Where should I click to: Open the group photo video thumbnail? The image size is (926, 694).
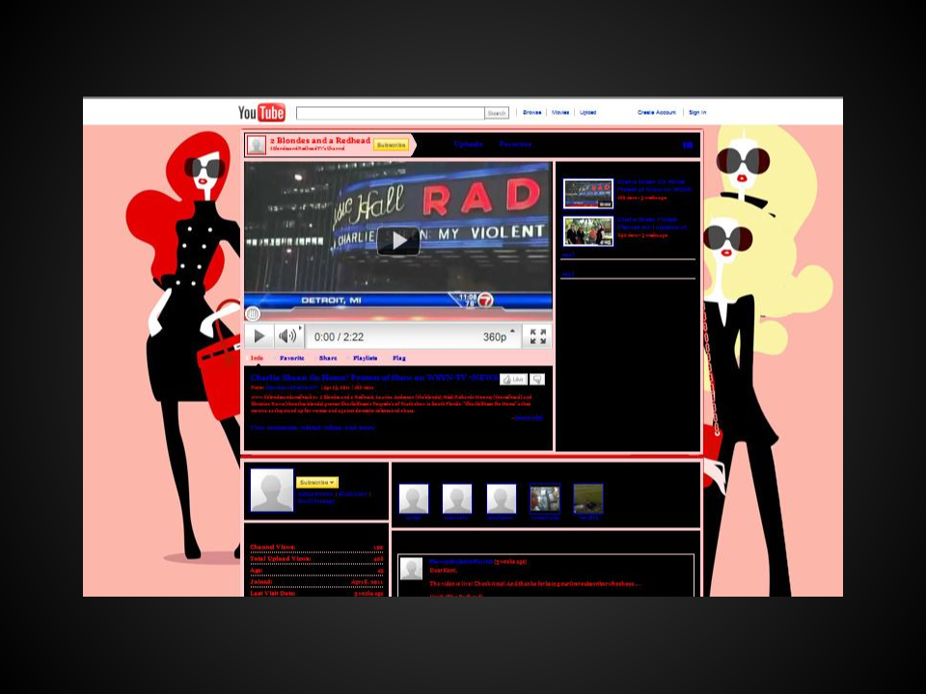pos(588,231)
